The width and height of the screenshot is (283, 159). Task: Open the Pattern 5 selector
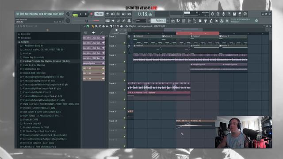click(158, 21)
